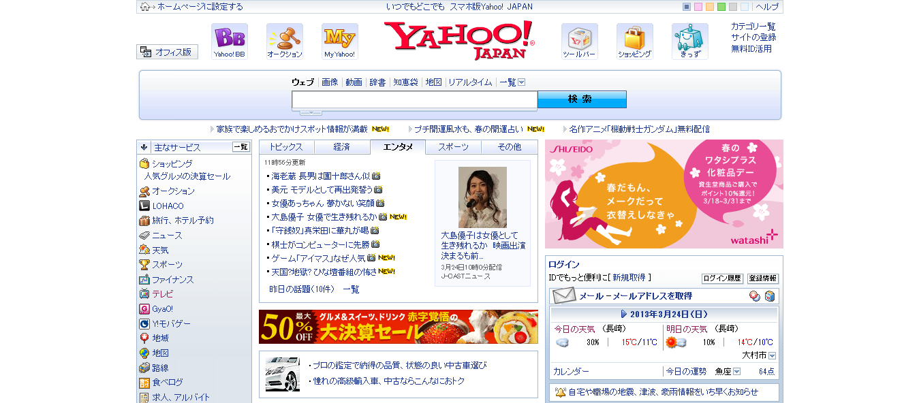Screen dimensions: 919x403
Task: Select the pink theme color swatch
Action: click(698, 7)
